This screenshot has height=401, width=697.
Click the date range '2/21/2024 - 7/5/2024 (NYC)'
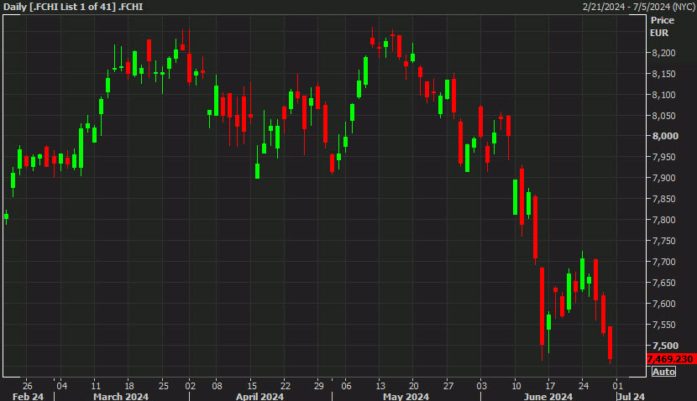pyautogui.click(x=639, y=7)
